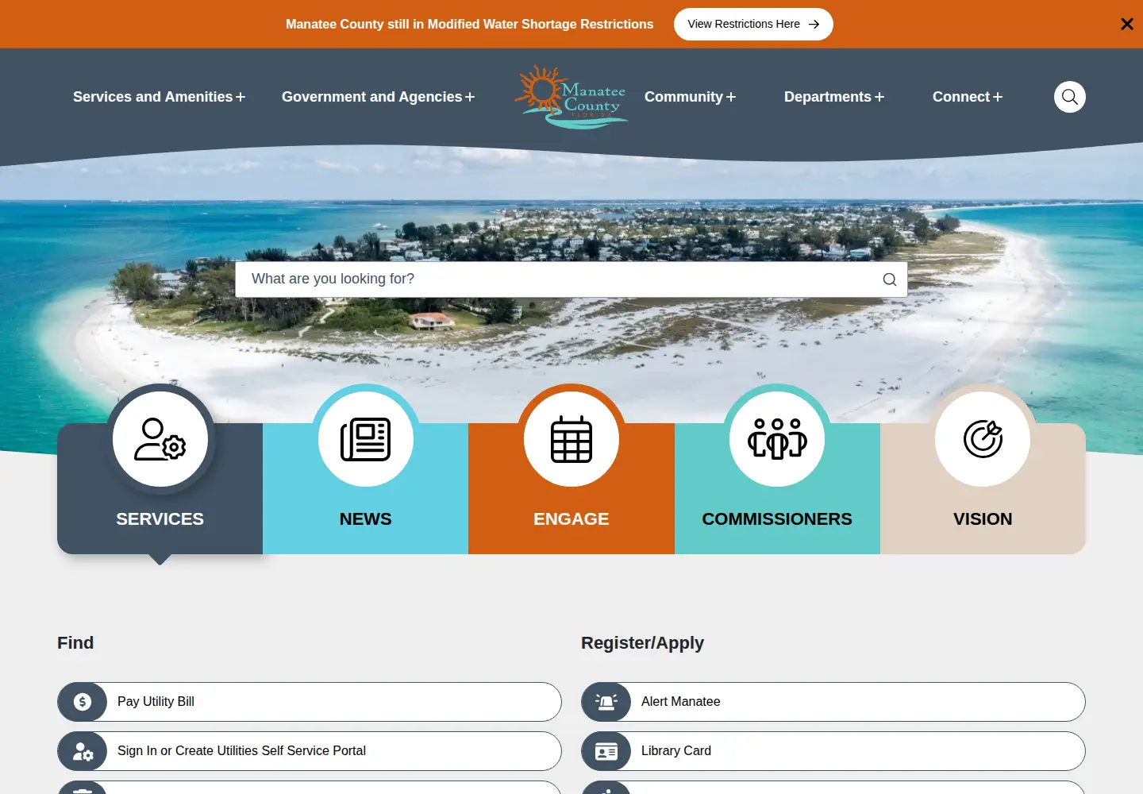Select the COMMISSIONERS tab label
The image size is (1143, 794).
point(777,518)
